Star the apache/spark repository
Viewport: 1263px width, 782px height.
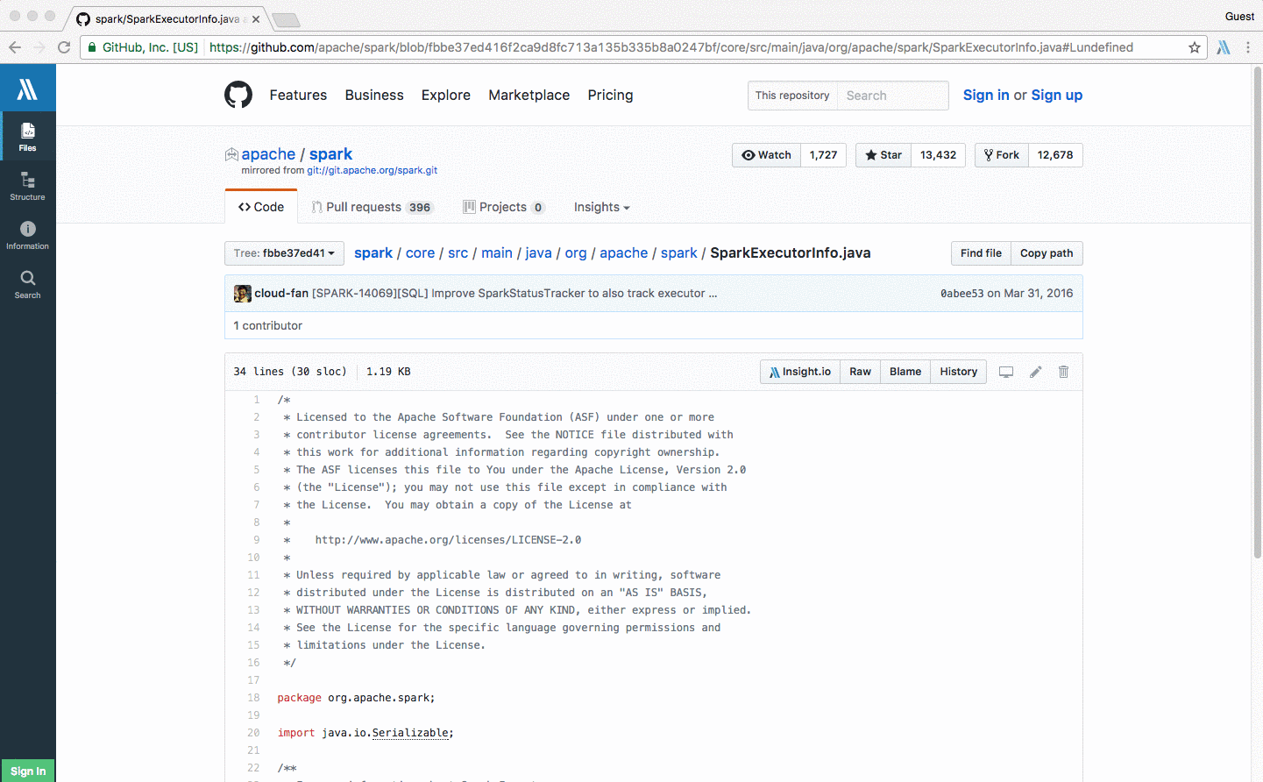pos(883,155)
